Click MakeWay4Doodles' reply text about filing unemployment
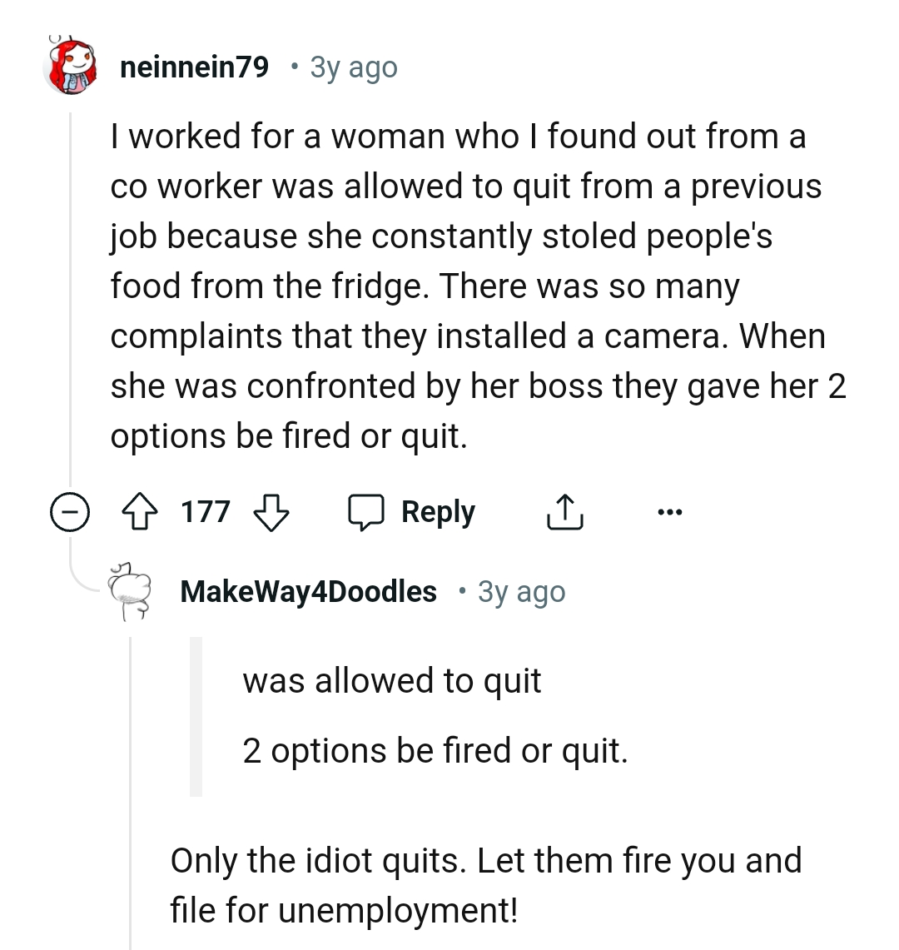This screenshot has height=950, width=899. [x=487, y=884]
